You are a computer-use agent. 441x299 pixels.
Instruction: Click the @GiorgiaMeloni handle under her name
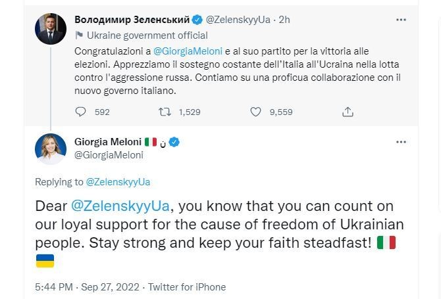click(x=109, y=155)
